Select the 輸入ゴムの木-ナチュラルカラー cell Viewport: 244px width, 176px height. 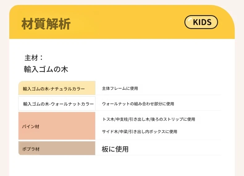pyautogui.click(x=57, y=88)
